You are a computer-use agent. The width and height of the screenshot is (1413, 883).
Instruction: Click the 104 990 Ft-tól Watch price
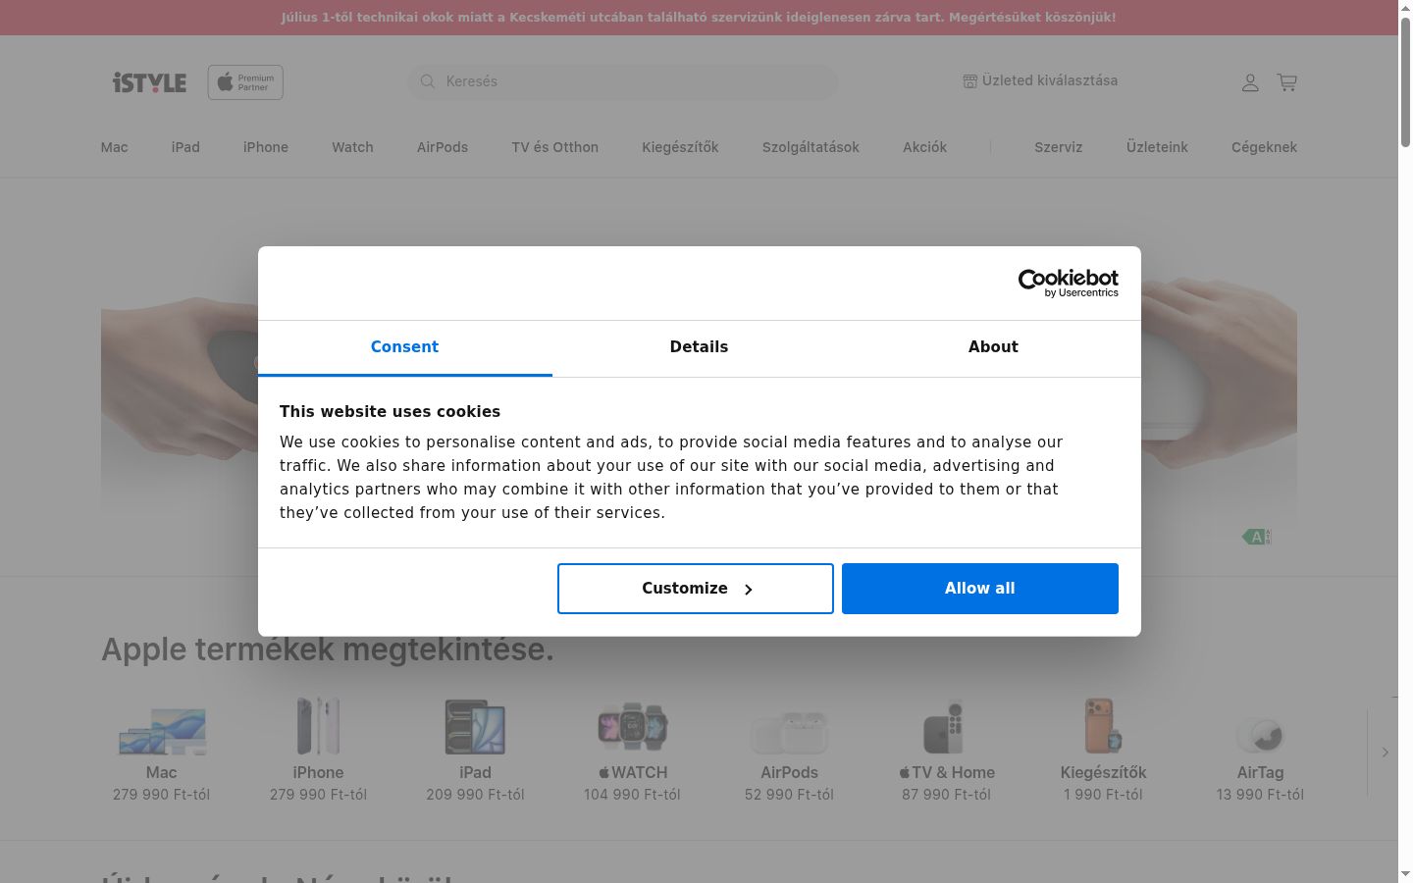(632, 795)
